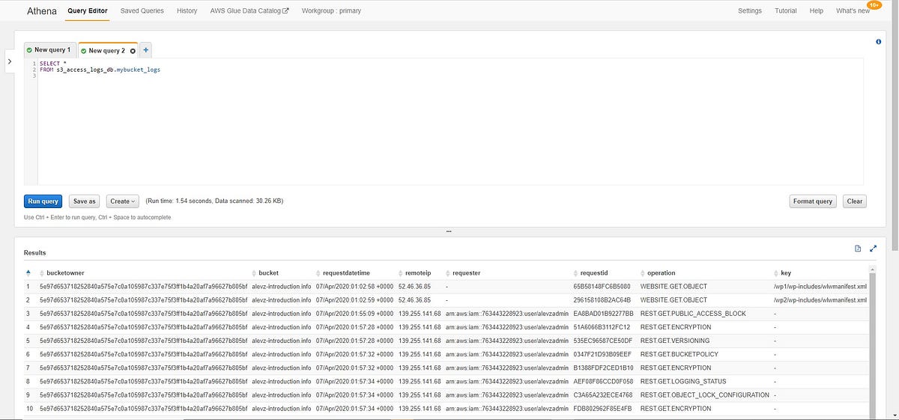Select request ID AEF08F86CCD0F058 cell
Screen dimensions: 899x420
[x=603, y=381]
